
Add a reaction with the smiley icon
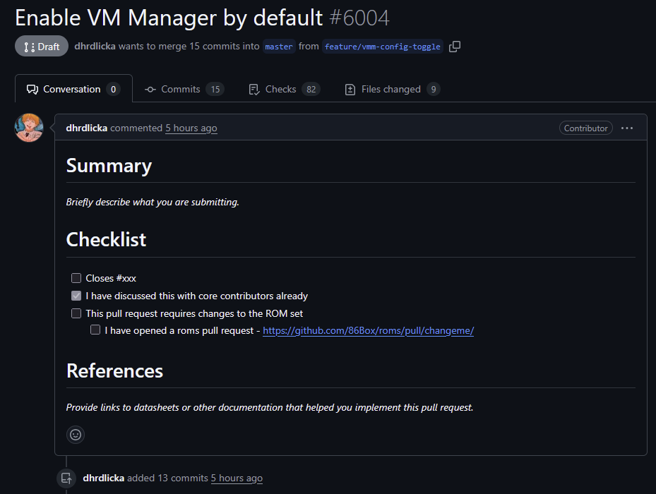[x=76, y=435]
